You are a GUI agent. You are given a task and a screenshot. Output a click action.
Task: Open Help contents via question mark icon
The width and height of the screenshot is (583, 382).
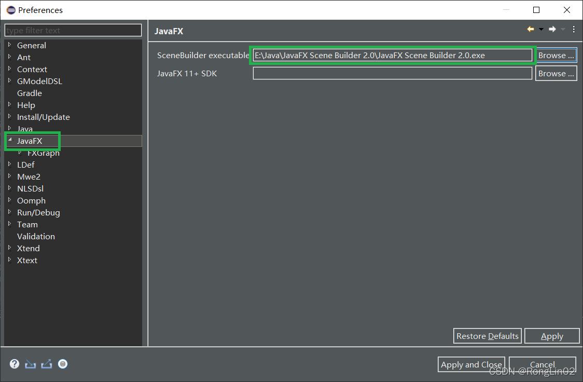point(15,364)
